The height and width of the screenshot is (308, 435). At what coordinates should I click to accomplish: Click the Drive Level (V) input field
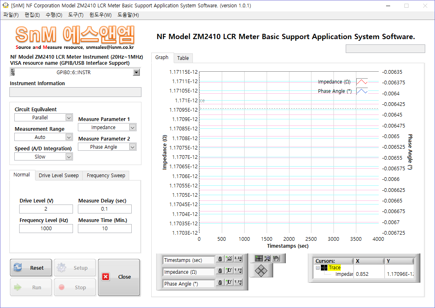[x=46, y=209]
